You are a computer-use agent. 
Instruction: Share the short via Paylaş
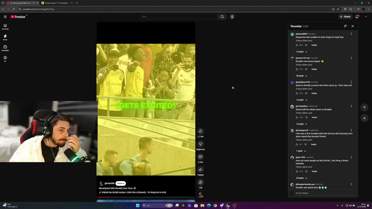200,170
